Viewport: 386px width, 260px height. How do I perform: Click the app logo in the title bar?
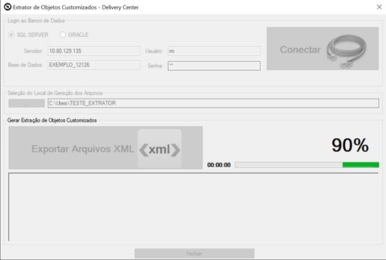tap(7, 7)
